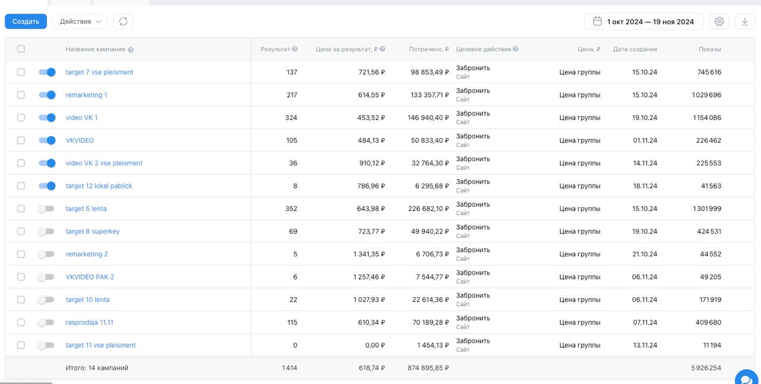This screenshot has width=761, height=384.
Task: Open the video VK 1 campaign link
Action: click(81, 118)
